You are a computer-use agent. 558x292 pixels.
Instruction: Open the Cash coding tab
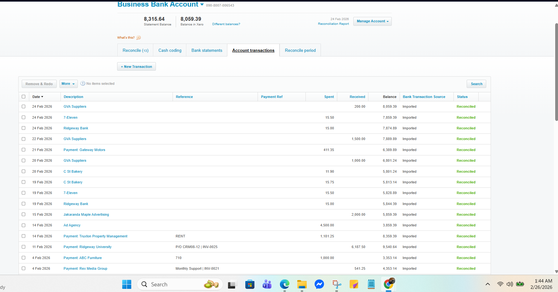tap(170, 50)
